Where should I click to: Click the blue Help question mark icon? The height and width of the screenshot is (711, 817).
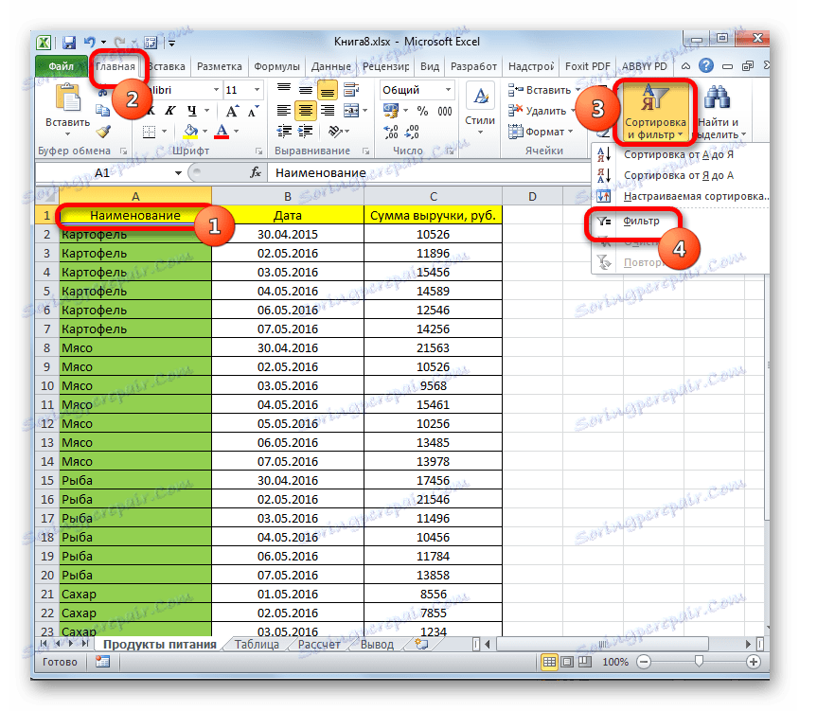[706, 65]
